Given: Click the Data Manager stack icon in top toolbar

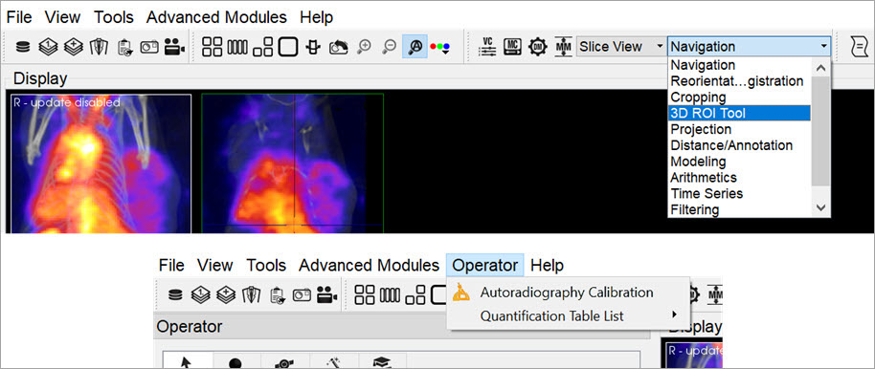Looking at the screenshot, I should tap(23, 47).
